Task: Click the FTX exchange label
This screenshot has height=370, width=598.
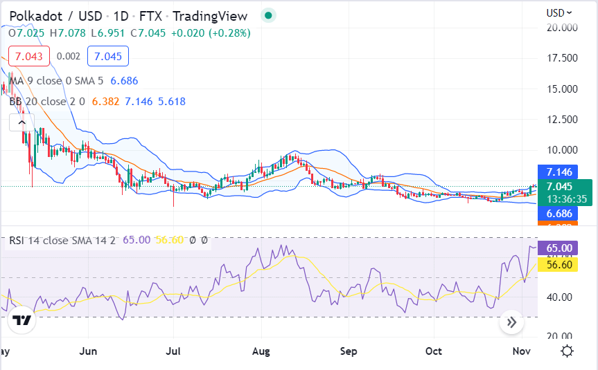Action: tap(150, 17)
